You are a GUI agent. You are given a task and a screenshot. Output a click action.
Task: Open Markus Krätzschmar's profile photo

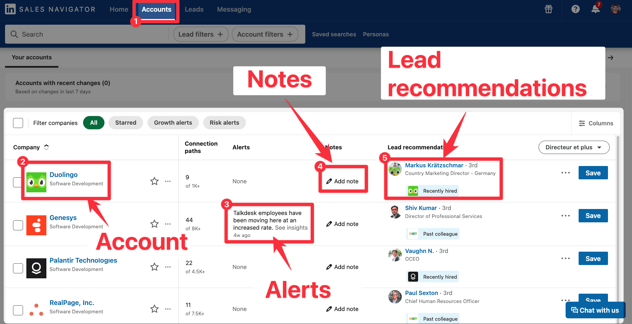coord(395,169)
